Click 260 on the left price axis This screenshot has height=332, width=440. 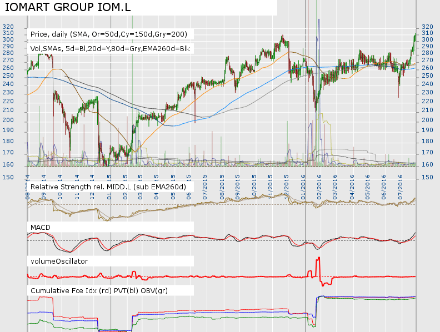click(x=8, y=68)
